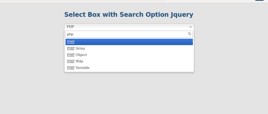Click the word "Variable" in the last option

coord(82,68)
